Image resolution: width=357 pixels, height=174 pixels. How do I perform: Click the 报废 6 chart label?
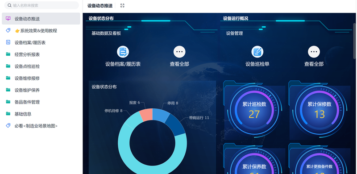pos(135,103)
